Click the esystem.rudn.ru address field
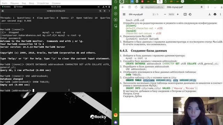223x125 pixels. 154,7
